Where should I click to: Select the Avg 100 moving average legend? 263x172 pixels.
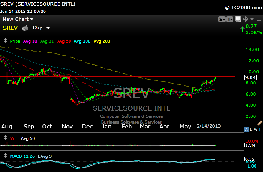82,41
